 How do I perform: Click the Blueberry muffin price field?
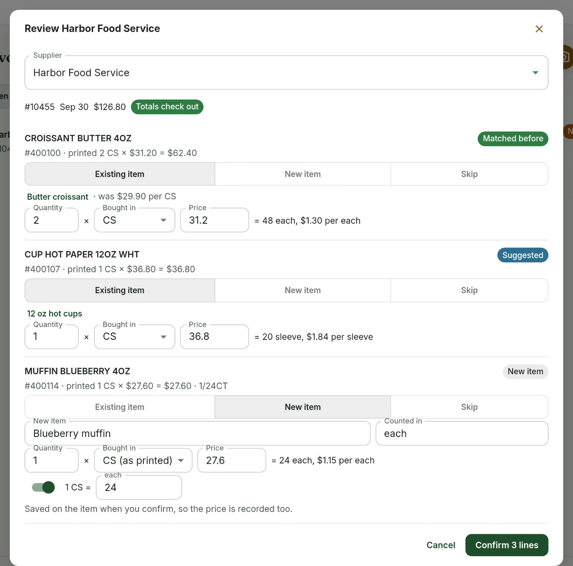(232, 460)
